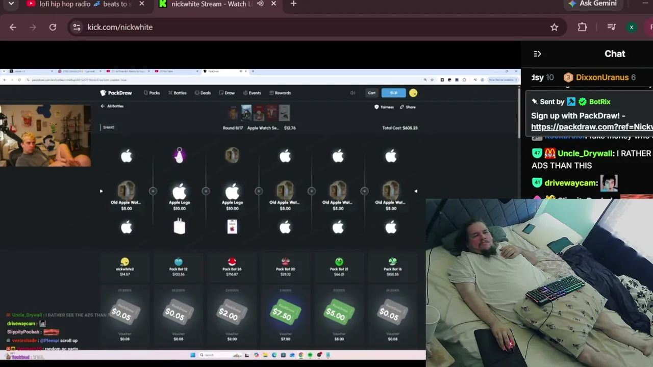Viewport: 653px width, 367px height.
Task: Click the Share link icon in PackDraw
Action: pyautogui.click(x=408, y=107)
